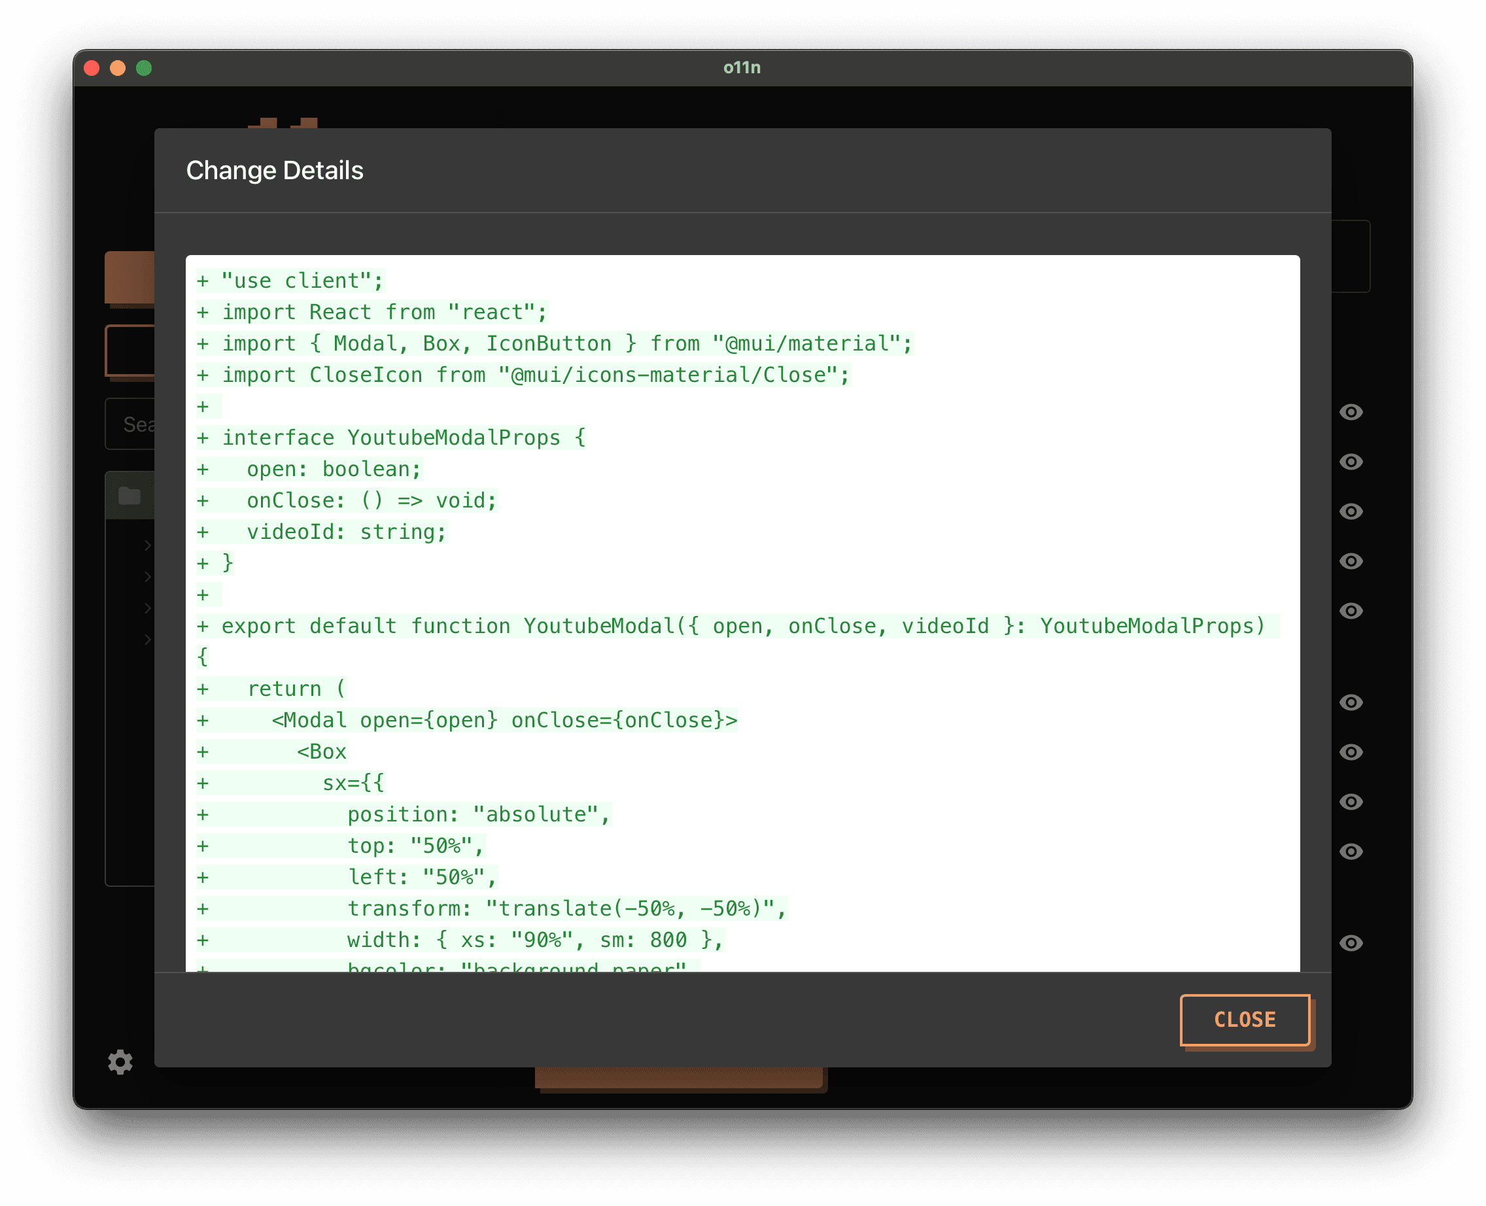Expand the bottom chevron in the sidebar
Screen dimensions: 1486x1206
[x=148, y=639]
